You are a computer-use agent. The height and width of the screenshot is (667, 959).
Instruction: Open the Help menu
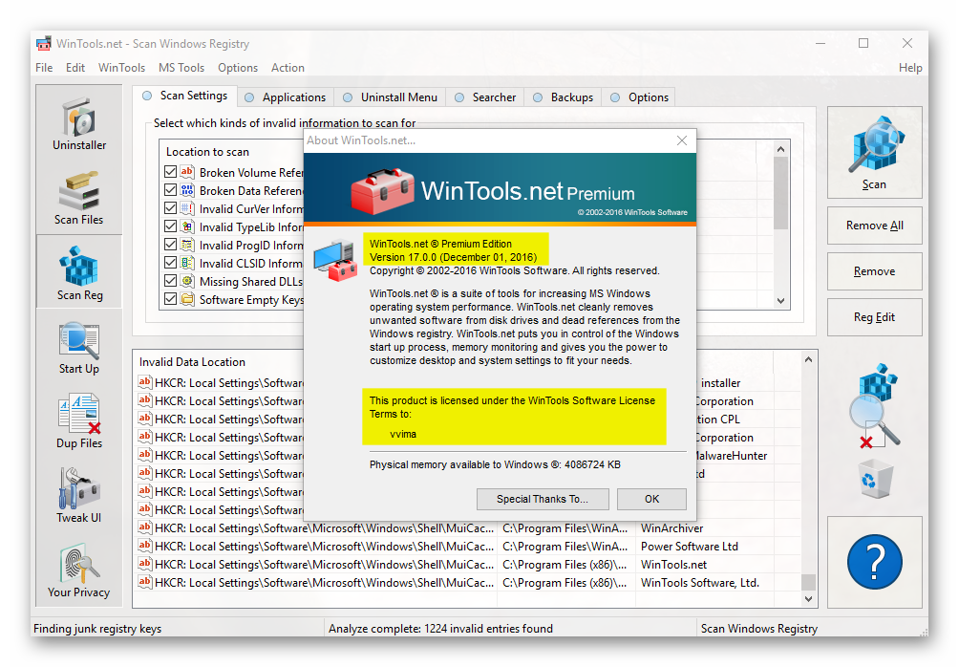[x=910, y=67]
